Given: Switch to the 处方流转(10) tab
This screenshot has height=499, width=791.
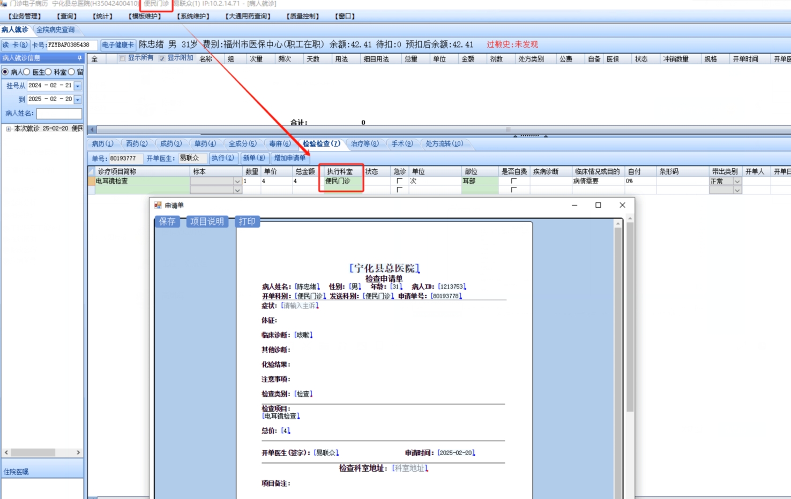Looking at the screenshot, I should (444, 143).
